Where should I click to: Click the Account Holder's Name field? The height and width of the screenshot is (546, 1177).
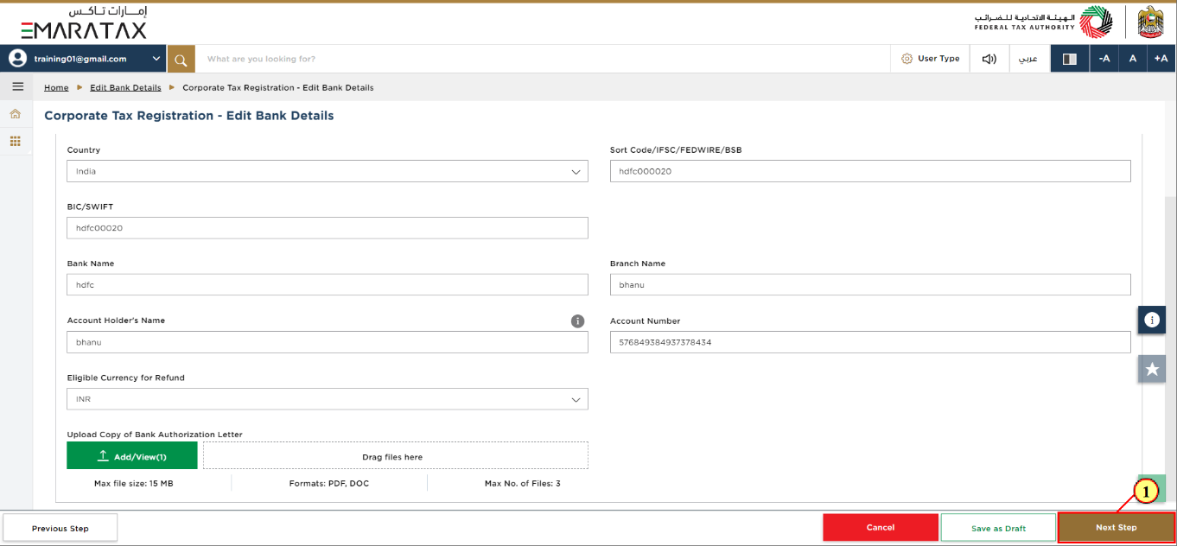click(x=328, y=342)
